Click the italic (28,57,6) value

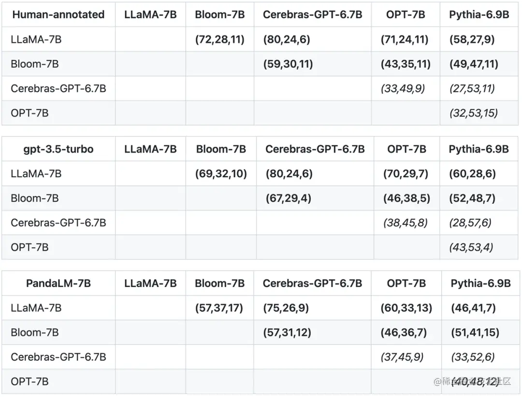[x=471, y=223]
